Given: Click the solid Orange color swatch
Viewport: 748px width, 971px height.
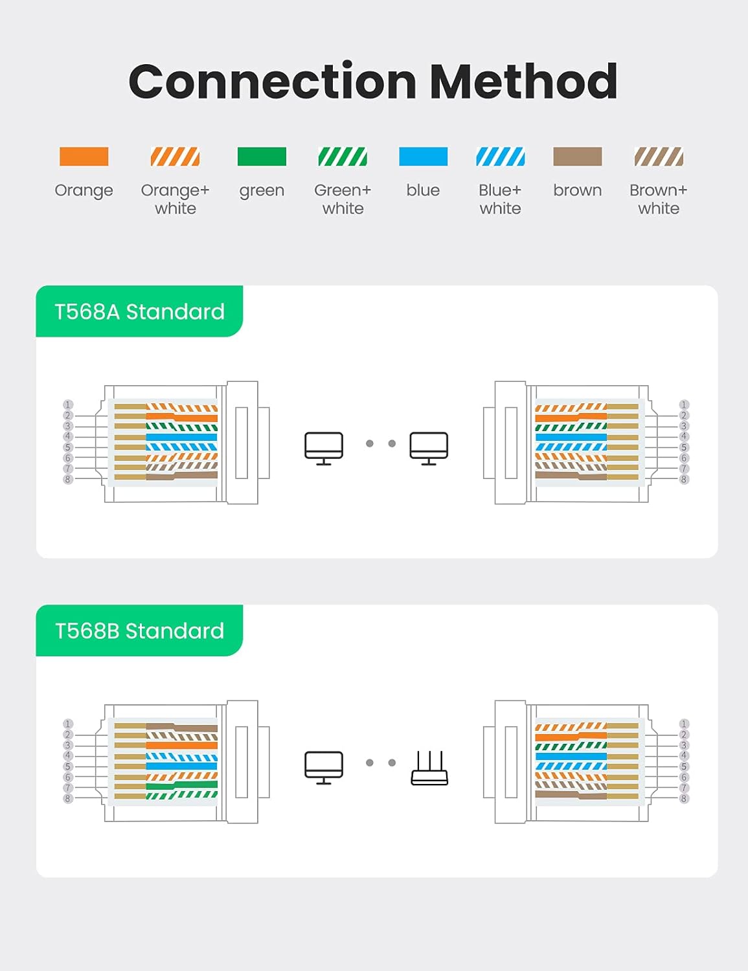Looking at the screenshot, I should coord(84,157).
